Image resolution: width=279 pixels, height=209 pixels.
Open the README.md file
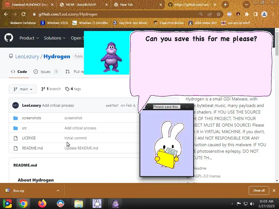click(x=32, y=148)
